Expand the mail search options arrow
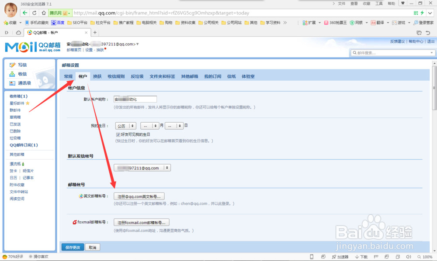437x261 pixels. pos(431,52)
